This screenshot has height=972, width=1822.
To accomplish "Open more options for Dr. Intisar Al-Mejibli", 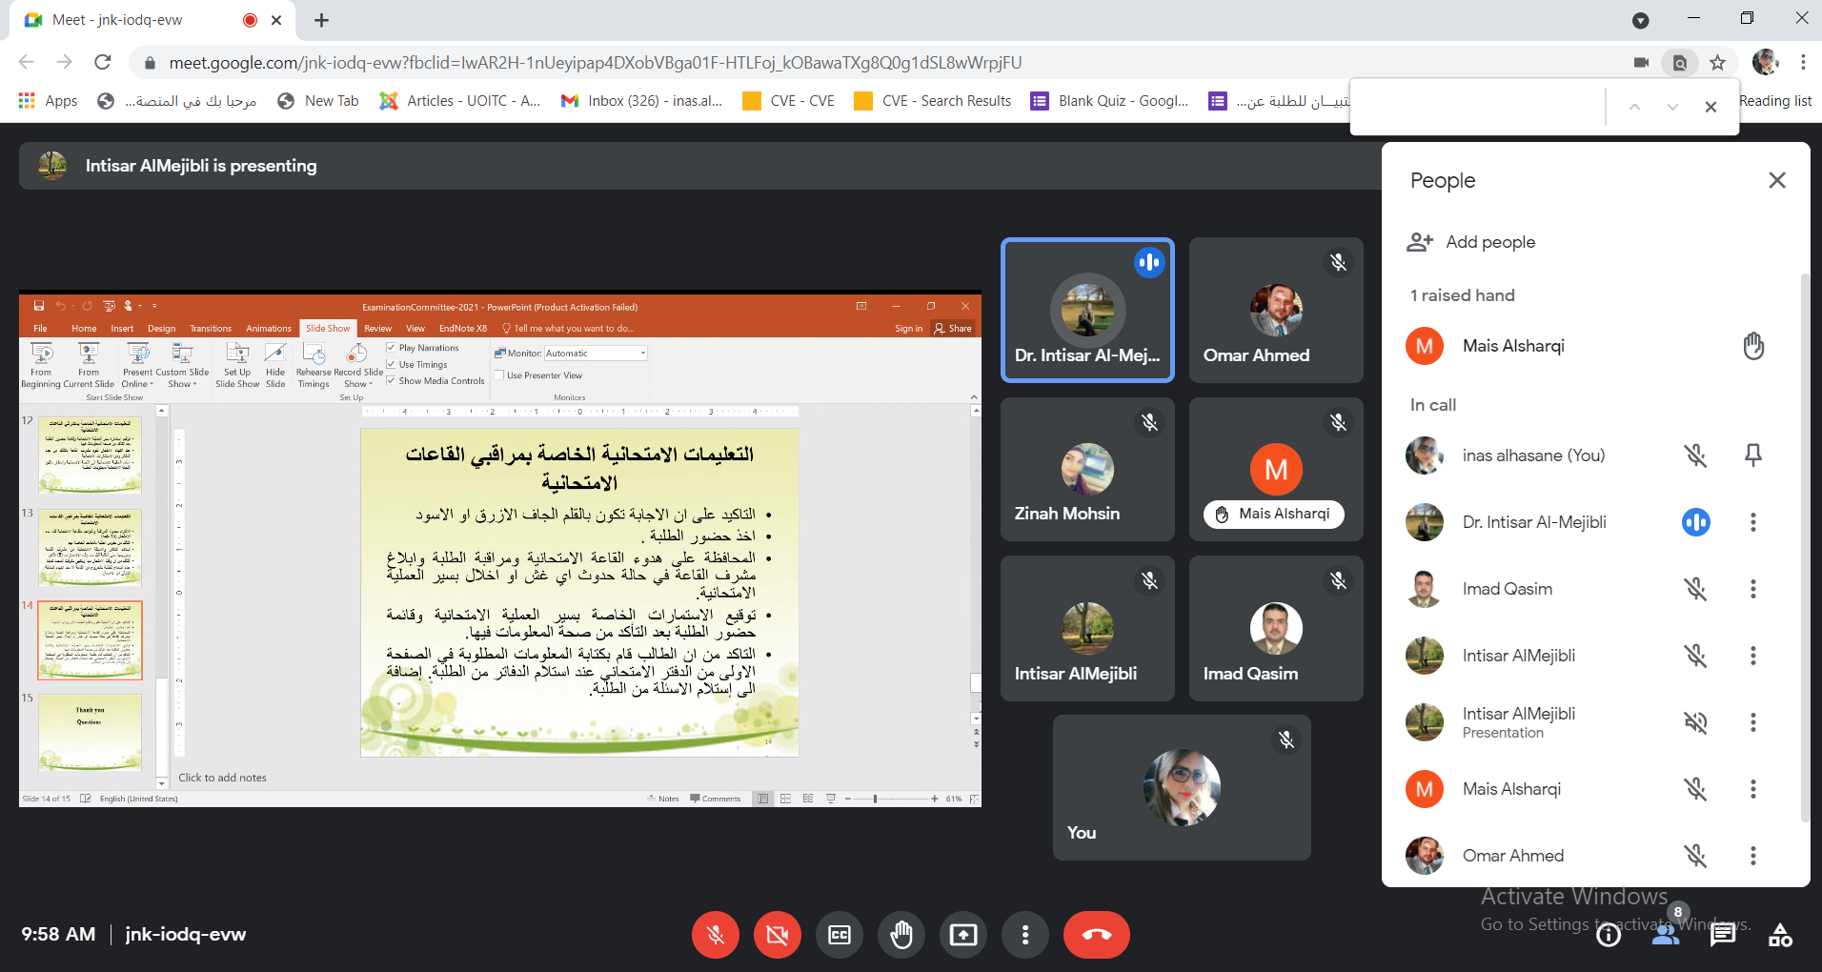I will tap(1752, 522).
